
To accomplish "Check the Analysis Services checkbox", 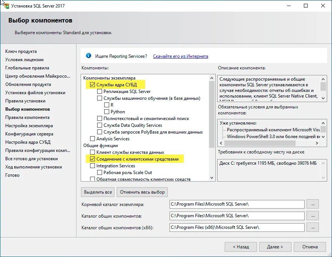I will click(x=92, y=139).
